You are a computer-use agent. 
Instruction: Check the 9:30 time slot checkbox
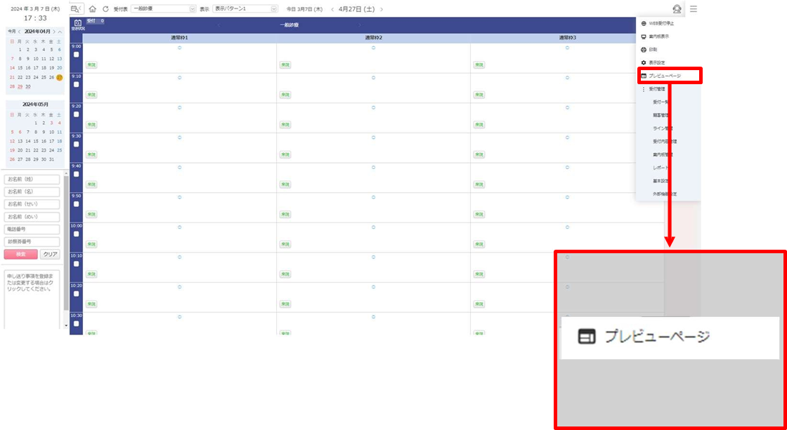pyautogui.click(x=76, y=145)
